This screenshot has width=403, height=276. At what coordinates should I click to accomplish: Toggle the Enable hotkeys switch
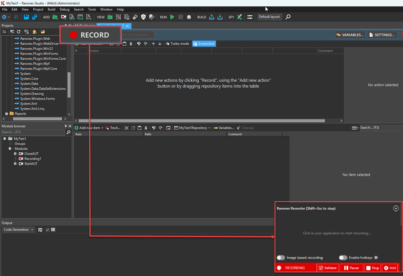(x=343, y=258)
